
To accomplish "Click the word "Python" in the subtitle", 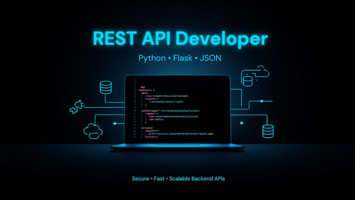I will (x=152, y=58).
